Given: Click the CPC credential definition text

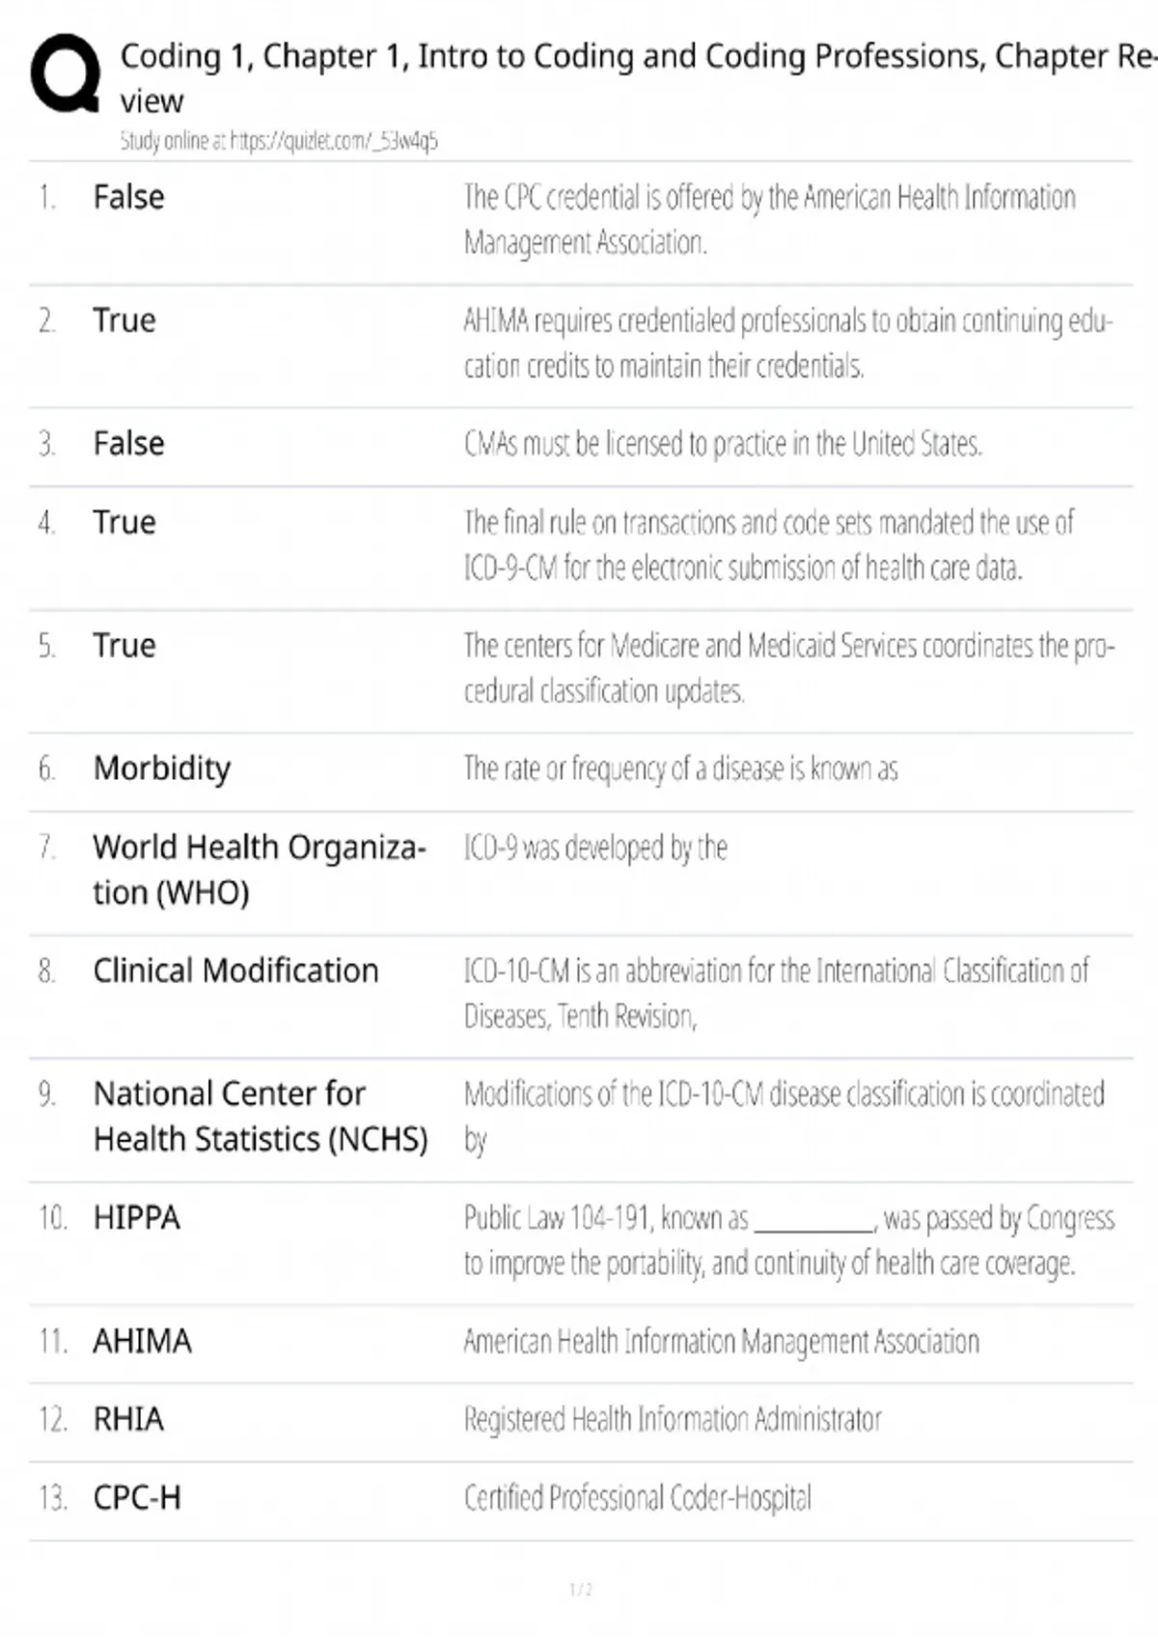Looking at the screenshot, I should click(768, 219).
